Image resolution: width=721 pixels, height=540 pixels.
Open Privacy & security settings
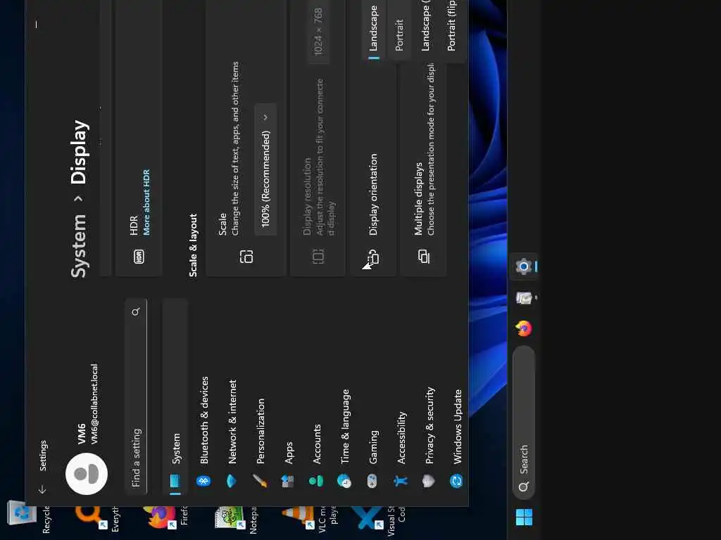pos(429,397)
